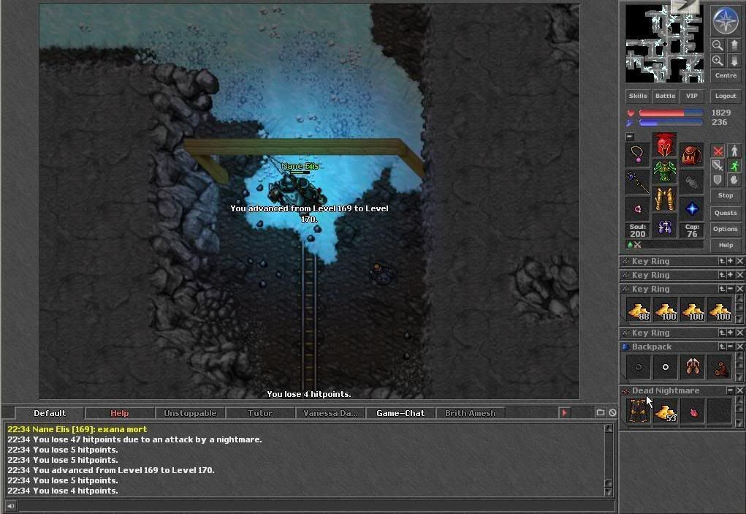Select the sandals item in Backpack

[692, 366]
